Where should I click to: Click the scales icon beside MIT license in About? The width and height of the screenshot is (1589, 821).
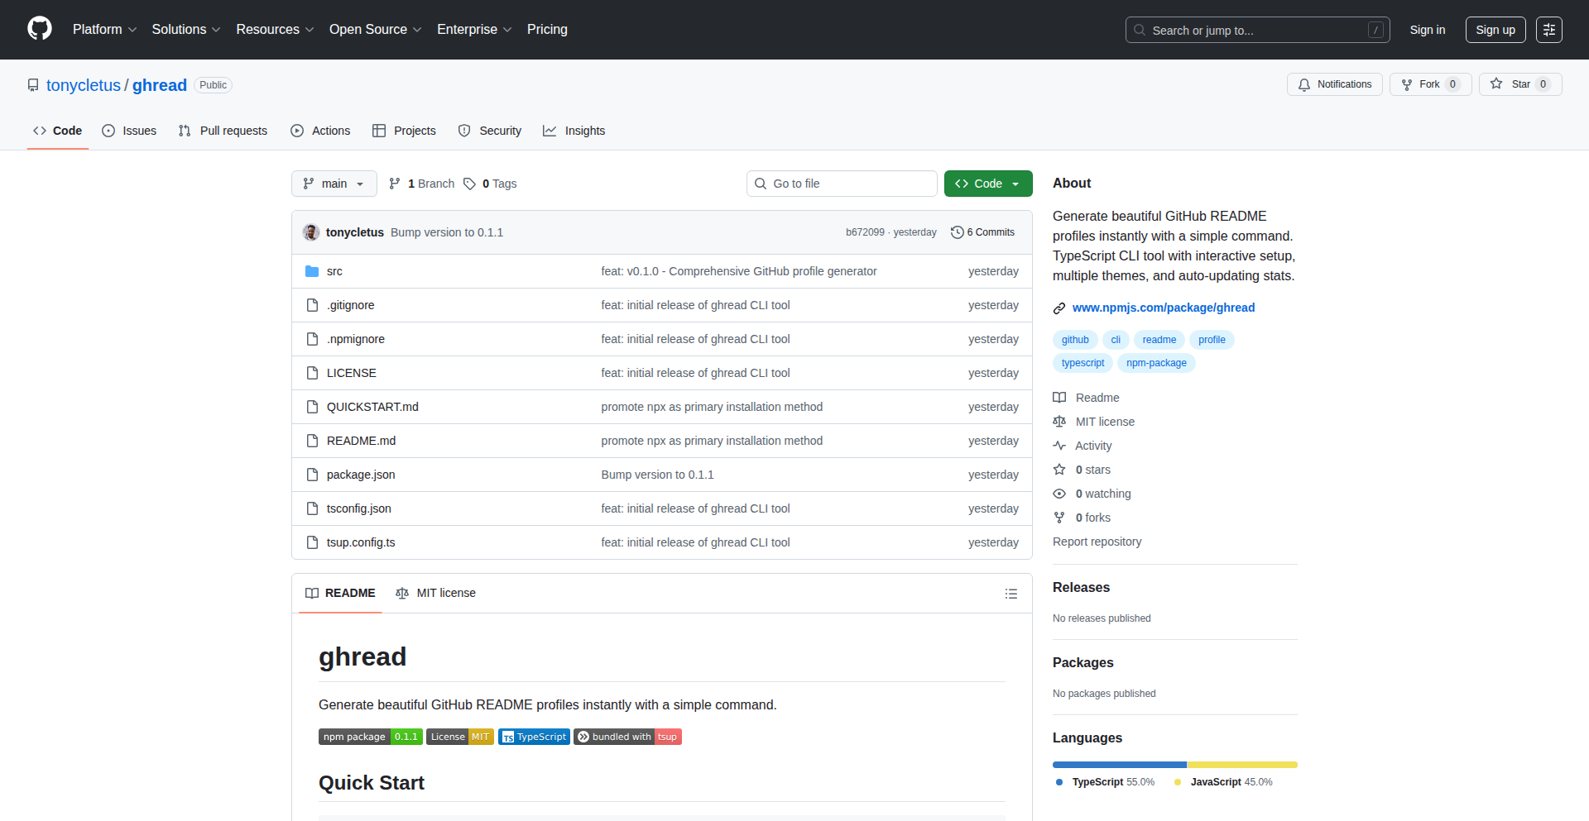click(1059, 422)
